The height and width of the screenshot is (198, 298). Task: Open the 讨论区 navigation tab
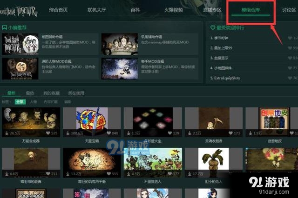coord(289,10)
